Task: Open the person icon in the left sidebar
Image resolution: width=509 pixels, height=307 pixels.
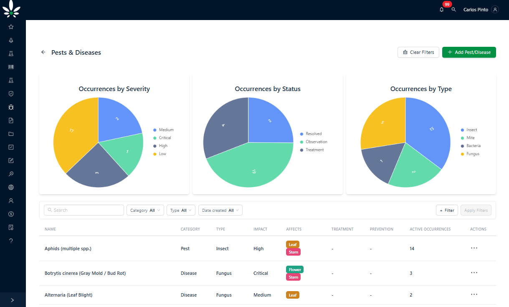Action: click(x=11, y=200)
